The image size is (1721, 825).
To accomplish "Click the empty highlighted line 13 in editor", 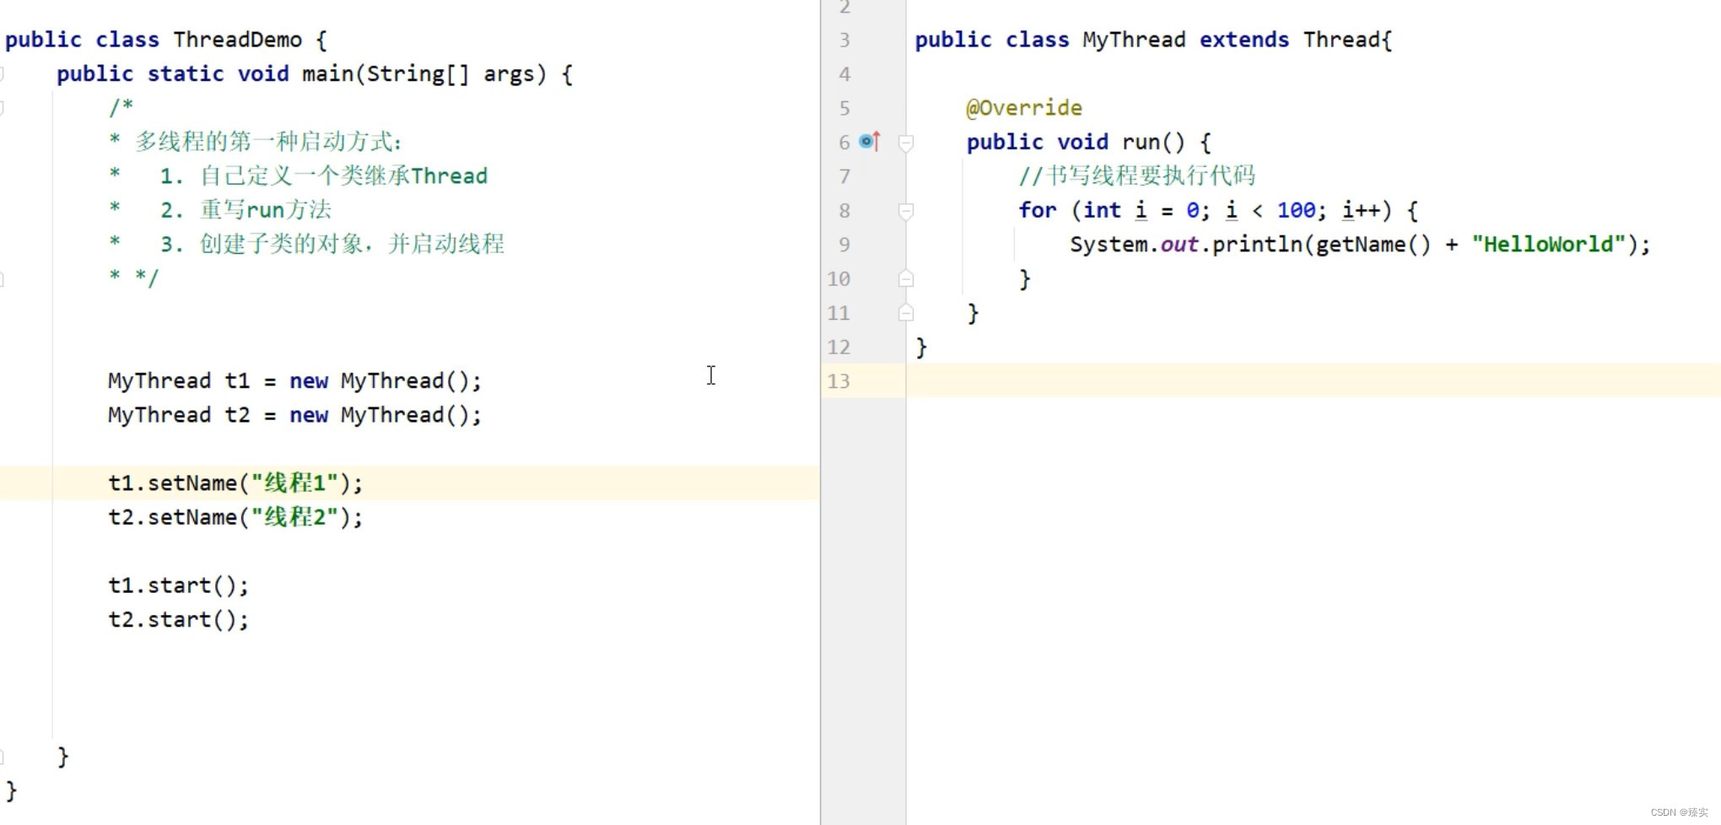I will tap(1313, 381).
